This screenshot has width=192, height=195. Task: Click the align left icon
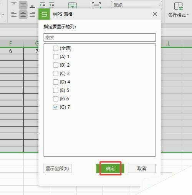tap(14, 15)
